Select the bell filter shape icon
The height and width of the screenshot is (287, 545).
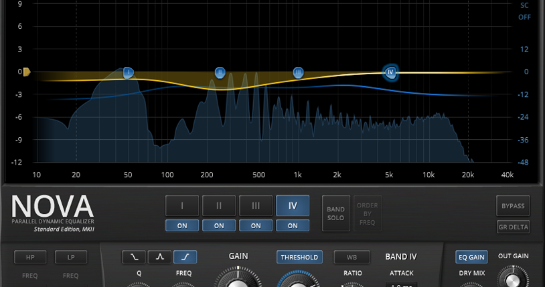pyautogui.click(x=159, y=257)
